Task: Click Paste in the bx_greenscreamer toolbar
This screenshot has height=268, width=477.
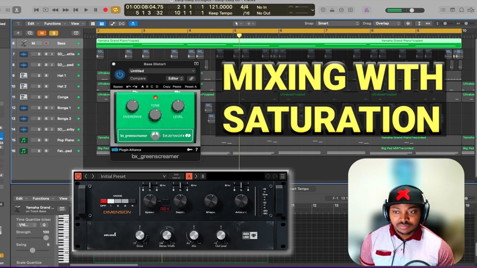Action: point(177,87)
